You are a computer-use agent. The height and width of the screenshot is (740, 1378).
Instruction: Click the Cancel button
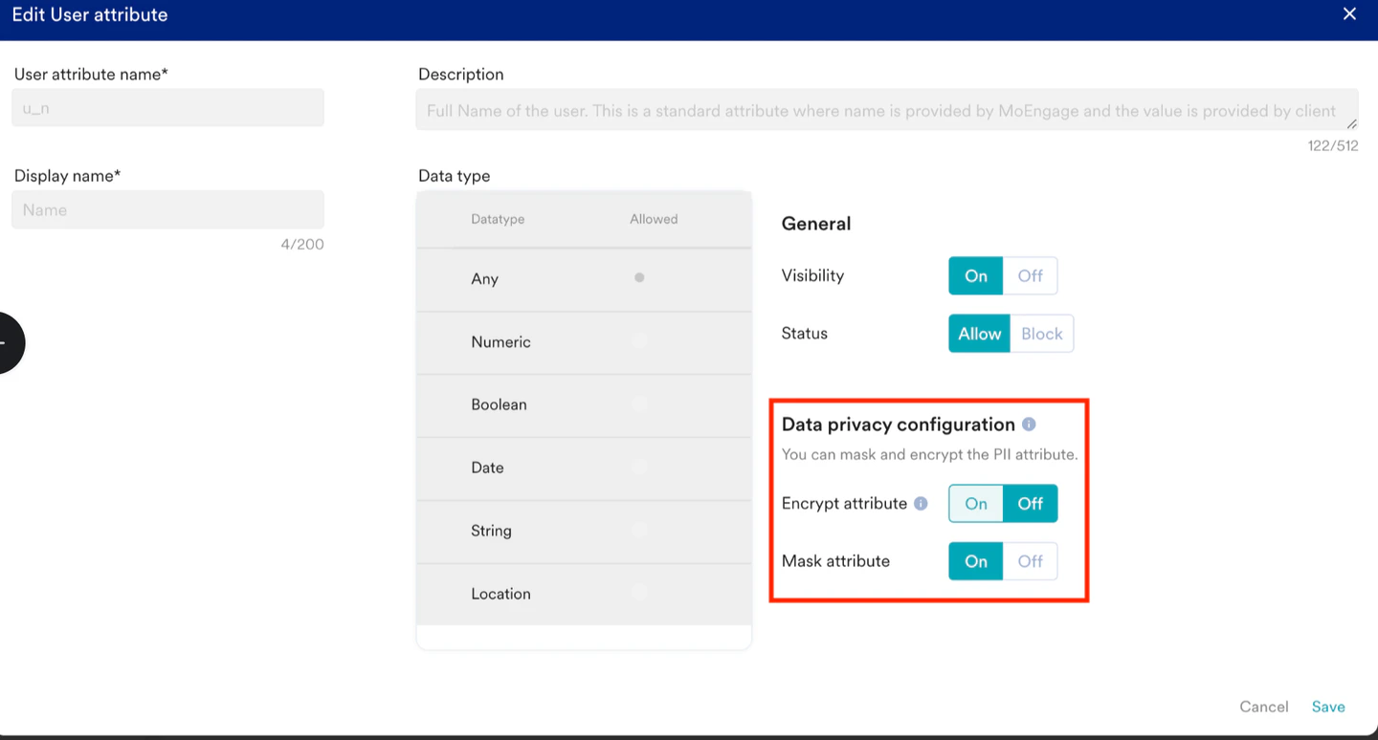point(1263,707)
